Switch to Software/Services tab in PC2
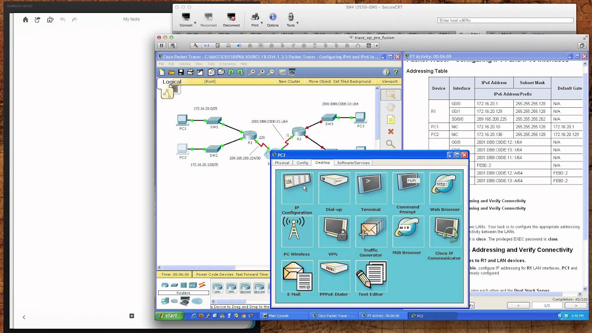This screenshot has width=592, height=333. point(353,163)
